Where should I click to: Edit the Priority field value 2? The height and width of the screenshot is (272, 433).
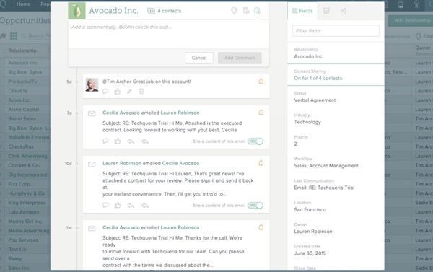(x=295, y=144)
